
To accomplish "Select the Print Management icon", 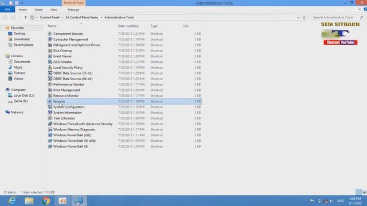I will pos(50,90).
